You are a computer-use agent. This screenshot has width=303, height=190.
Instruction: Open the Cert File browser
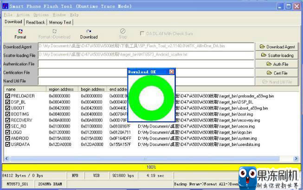[277, 73]
